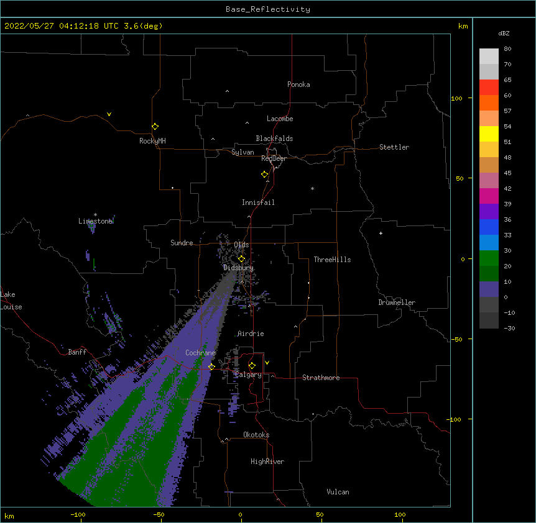The width and height of the screenshot is (536, 523).
Task: Click the dBZ legend heading
Action: click(x=504, y=34)
